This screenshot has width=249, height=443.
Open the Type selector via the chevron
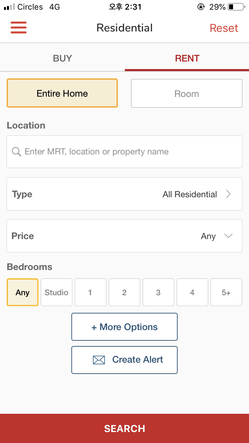point(228,194)
